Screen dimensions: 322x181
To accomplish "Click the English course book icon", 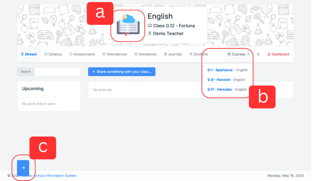I will (128, 26).
